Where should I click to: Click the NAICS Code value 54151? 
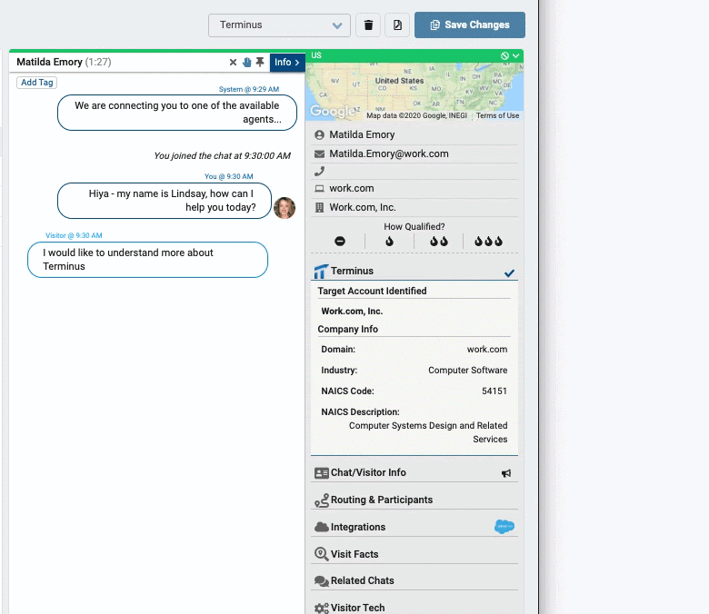(494, 391)
